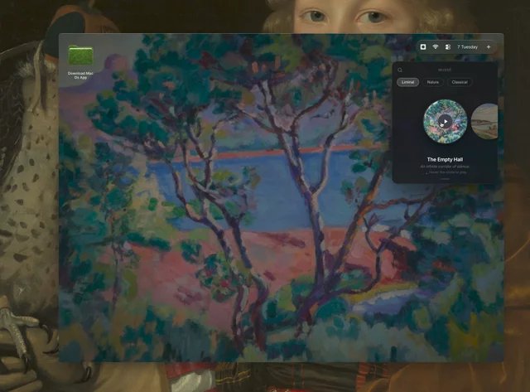
Task: Open the Wi-Fi status icon
Action: (436, 47)
